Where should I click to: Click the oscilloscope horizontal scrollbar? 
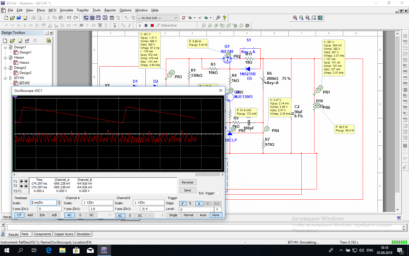207,174
